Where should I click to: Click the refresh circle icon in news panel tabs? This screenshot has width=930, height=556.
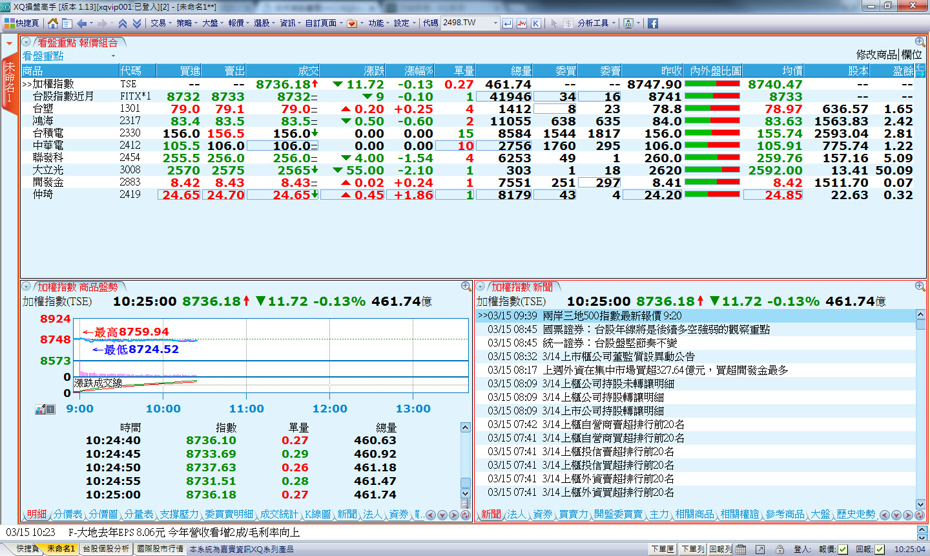pos(918,515)
